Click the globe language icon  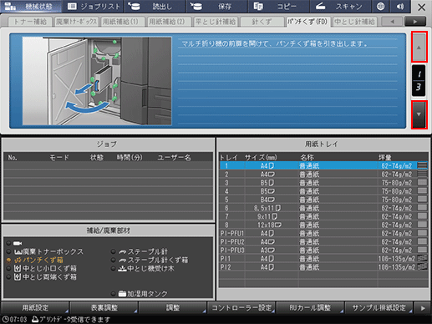pyautogui.click(x=381, y=7)
